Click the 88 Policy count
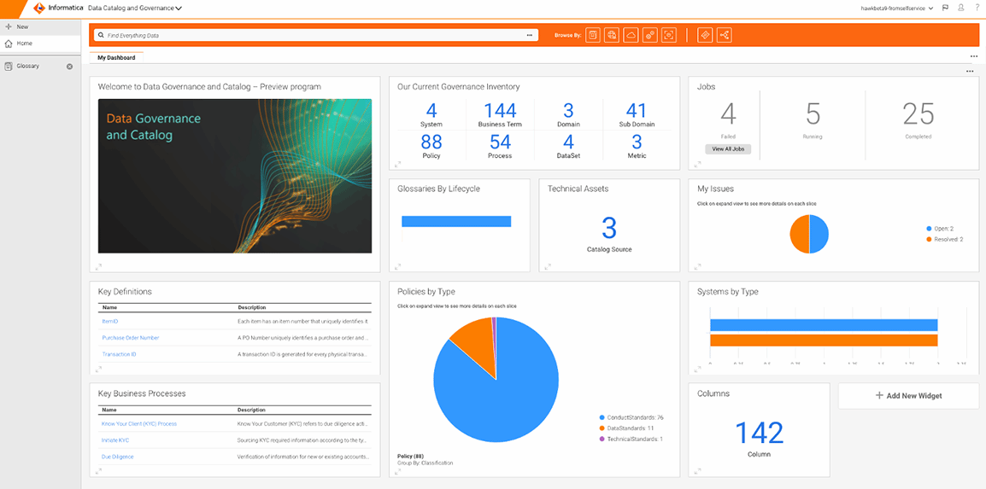Screen dimensions: 986x489 tap(431, 142)
